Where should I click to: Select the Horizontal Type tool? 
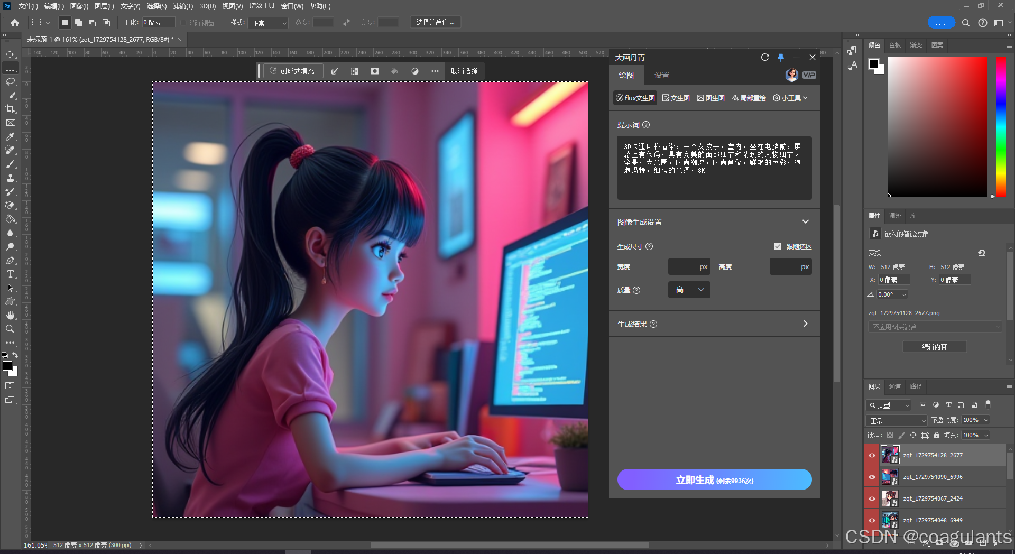10,274
